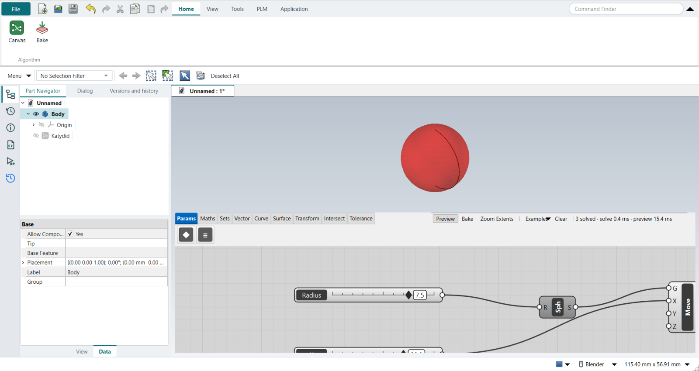699x371 pixels.
Task: Click the open file icon
Action: (x=58, y=9)
